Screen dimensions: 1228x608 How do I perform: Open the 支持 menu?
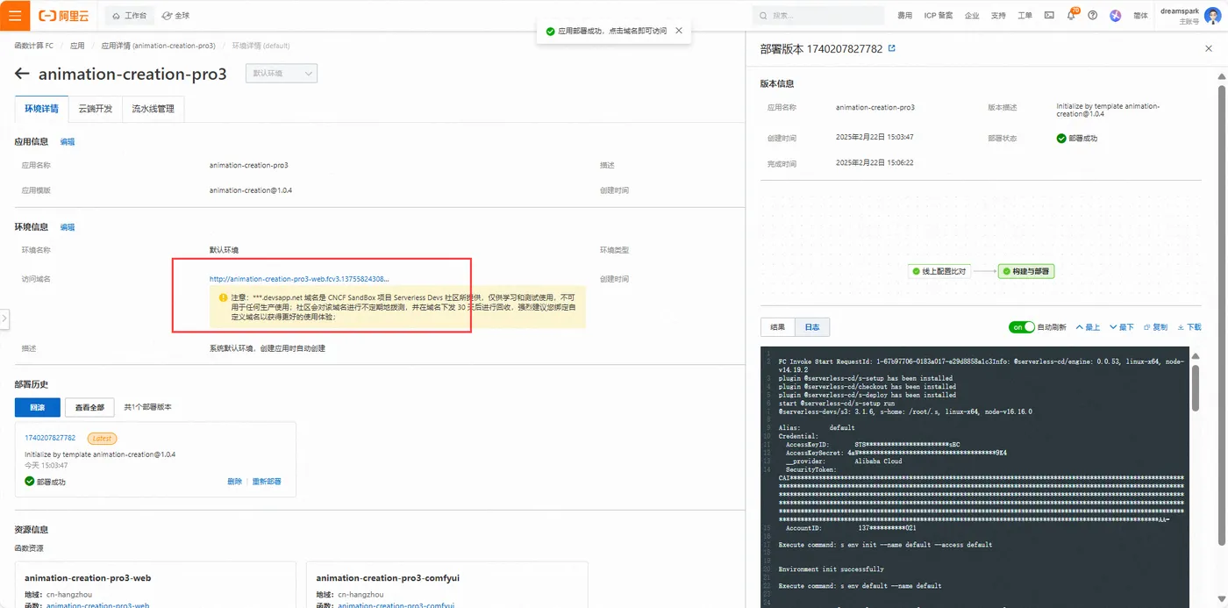point(998,16)
